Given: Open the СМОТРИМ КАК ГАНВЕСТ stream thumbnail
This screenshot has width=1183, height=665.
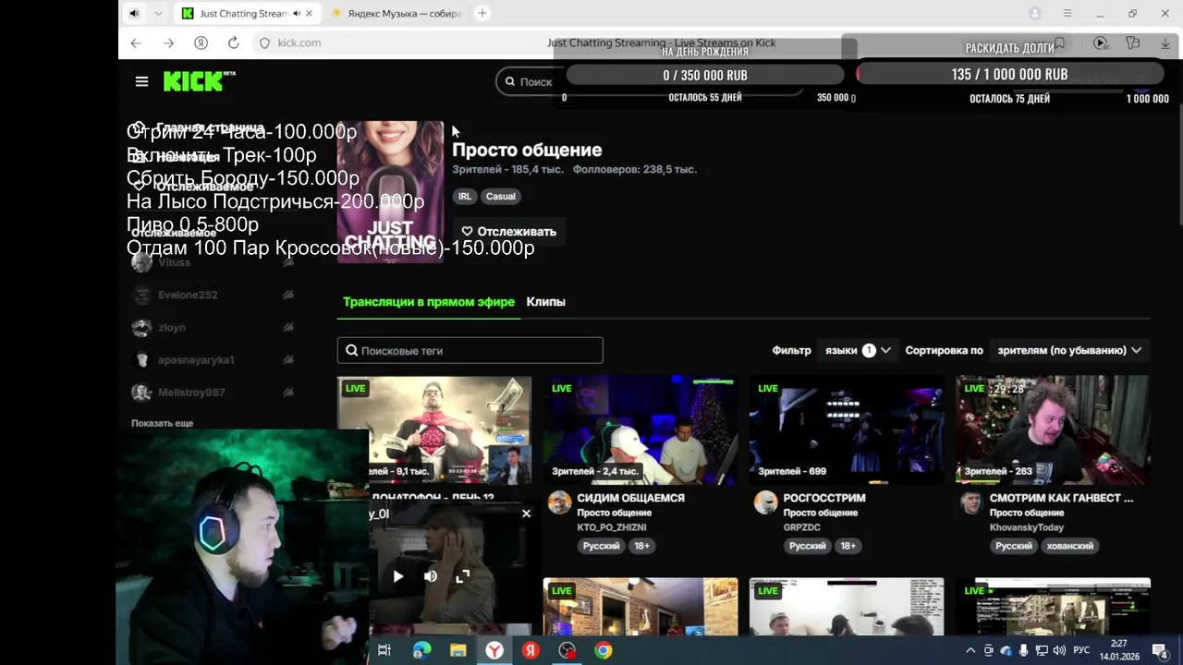Looking at the screenshot, I should (x=1053, y=429).
